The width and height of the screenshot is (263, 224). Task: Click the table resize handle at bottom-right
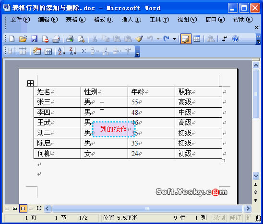tap(223, 161)
